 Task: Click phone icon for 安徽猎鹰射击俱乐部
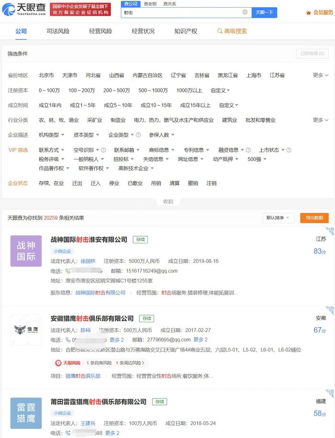coord(68,340)
